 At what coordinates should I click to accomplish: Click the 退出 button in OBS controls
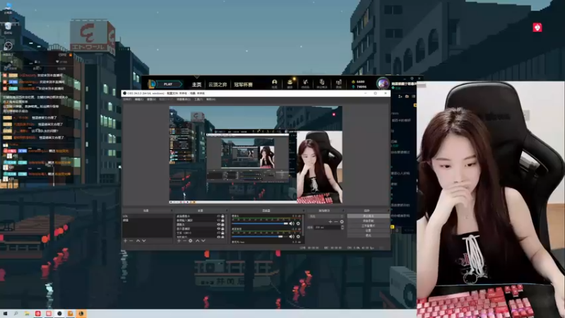(368, 235)
